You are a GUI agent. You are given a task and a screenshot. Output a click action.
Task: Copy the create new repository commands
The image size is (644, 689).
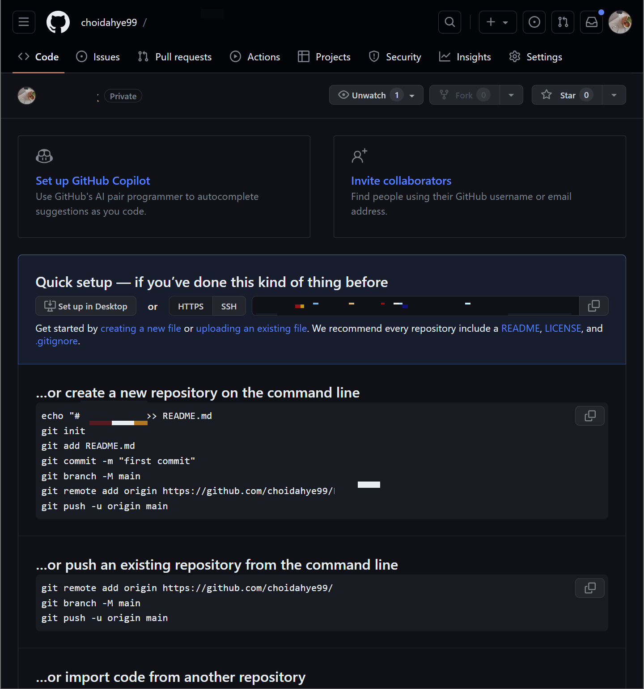coord(590,416)
